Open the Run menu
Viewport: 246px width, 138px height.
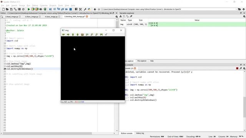tap(28, 5)
